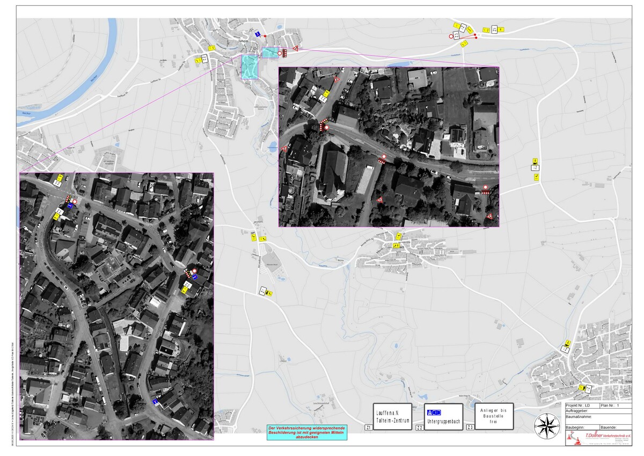Open the right aerial photo inset with church

[x=389, y=147]
